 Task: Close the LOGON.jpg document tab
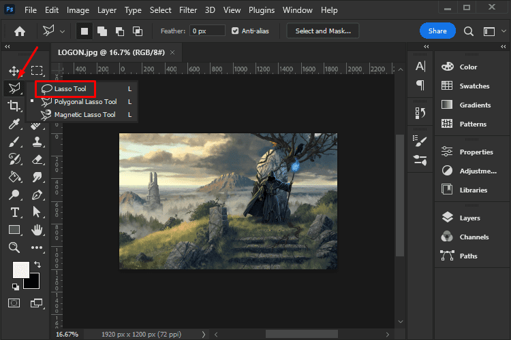(x=172, y=52)
